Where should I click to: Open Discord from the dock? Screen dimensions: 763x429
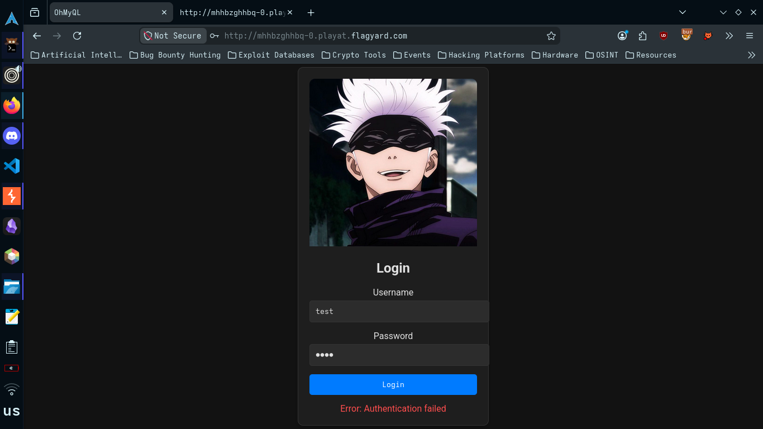[x=12, y=135]
